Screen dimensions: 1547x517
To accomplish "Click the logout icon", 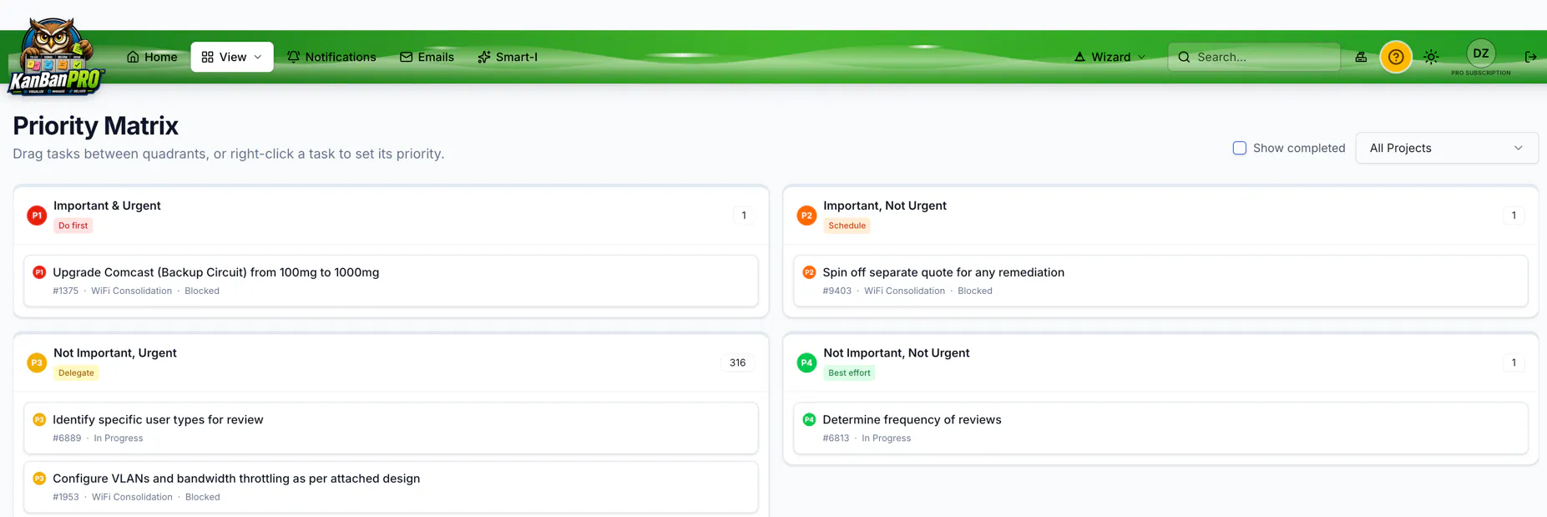I will pyautogui.click(x=1530, y=57).
